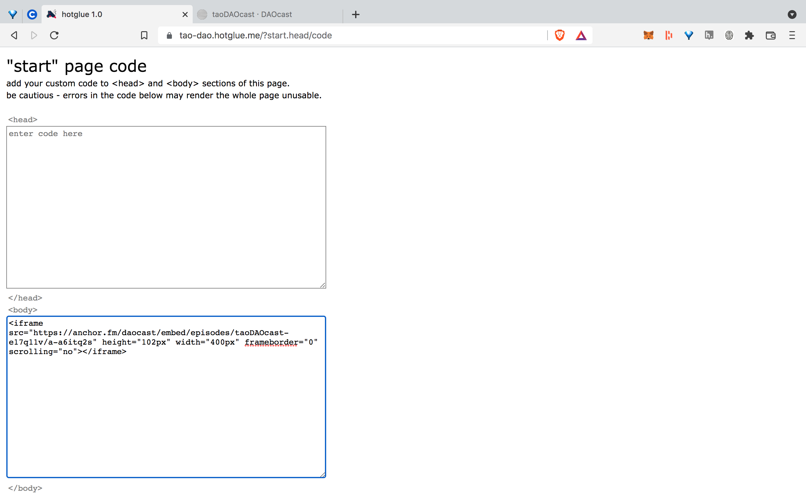Open the browser hamburger main menu
The width and height of the screenshot is (806, 504).
pos(792,35)
